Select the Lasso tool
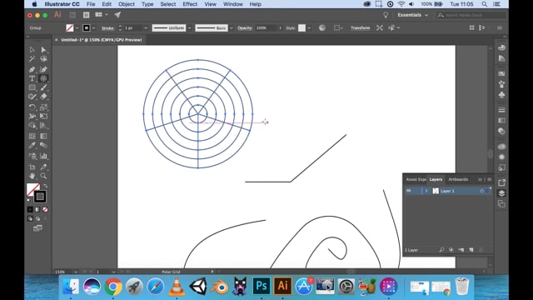The height and width of the screenshot is (300, 533). tap(43, 59)
